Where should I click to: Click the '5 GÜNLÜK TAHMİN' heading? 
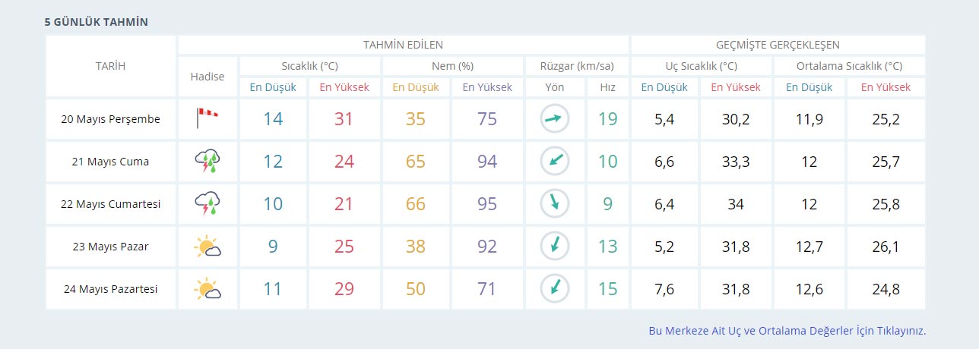(x=96, y=22)
